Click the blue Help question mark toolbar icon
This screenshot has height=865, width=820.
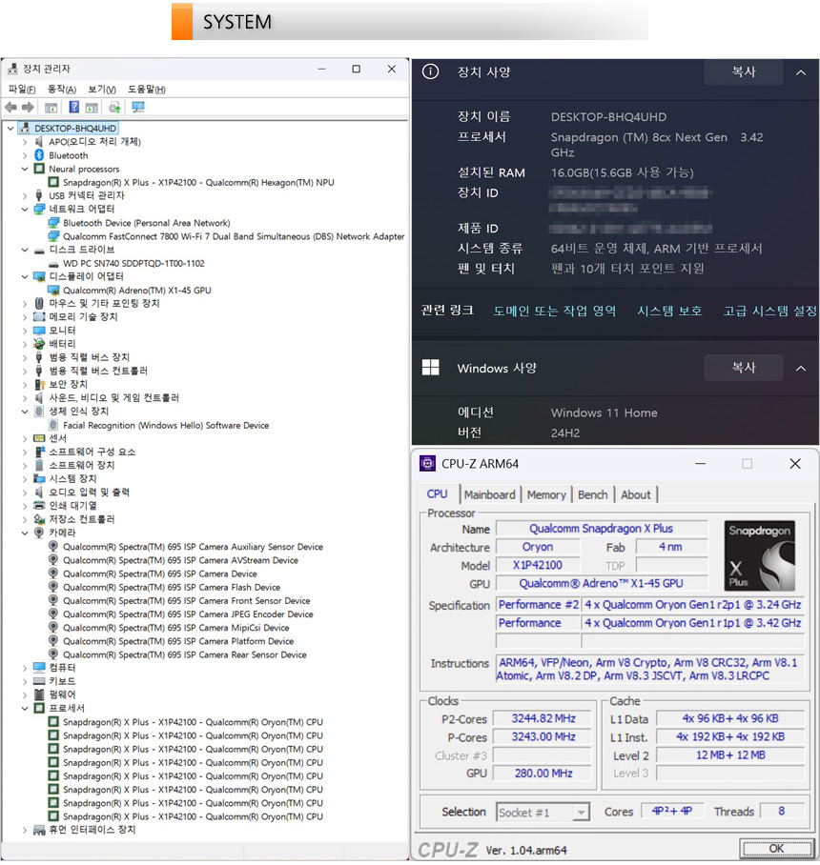(x=73, y=108)
